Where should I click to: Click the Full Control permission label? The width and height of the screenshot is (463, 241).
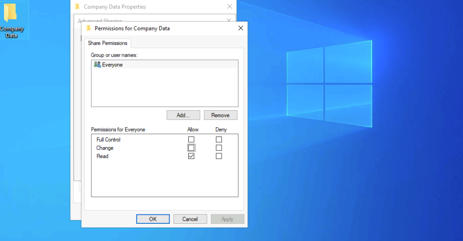pos(108,139)
